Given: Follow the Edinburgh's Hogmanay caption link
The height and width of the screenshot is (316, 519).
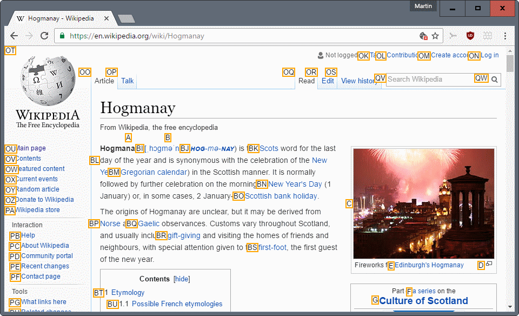Looking at the screenshot, I should [430, 265].
